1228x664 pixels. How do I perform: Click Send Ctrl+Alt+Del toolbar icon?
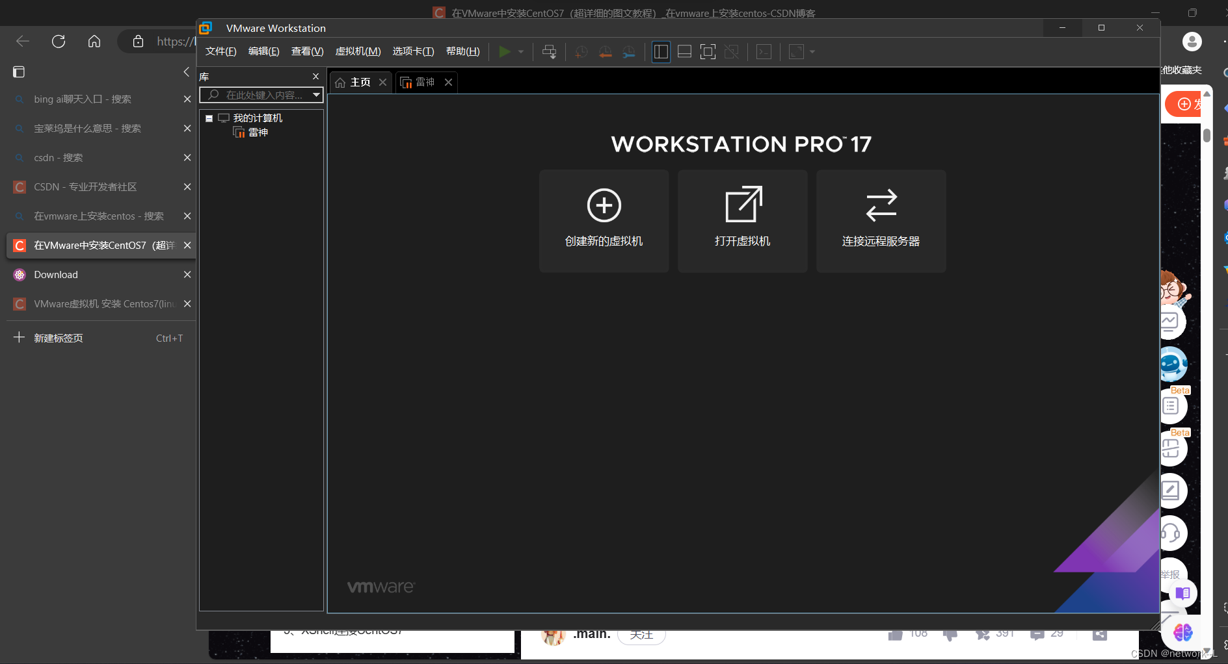[550, 52]
